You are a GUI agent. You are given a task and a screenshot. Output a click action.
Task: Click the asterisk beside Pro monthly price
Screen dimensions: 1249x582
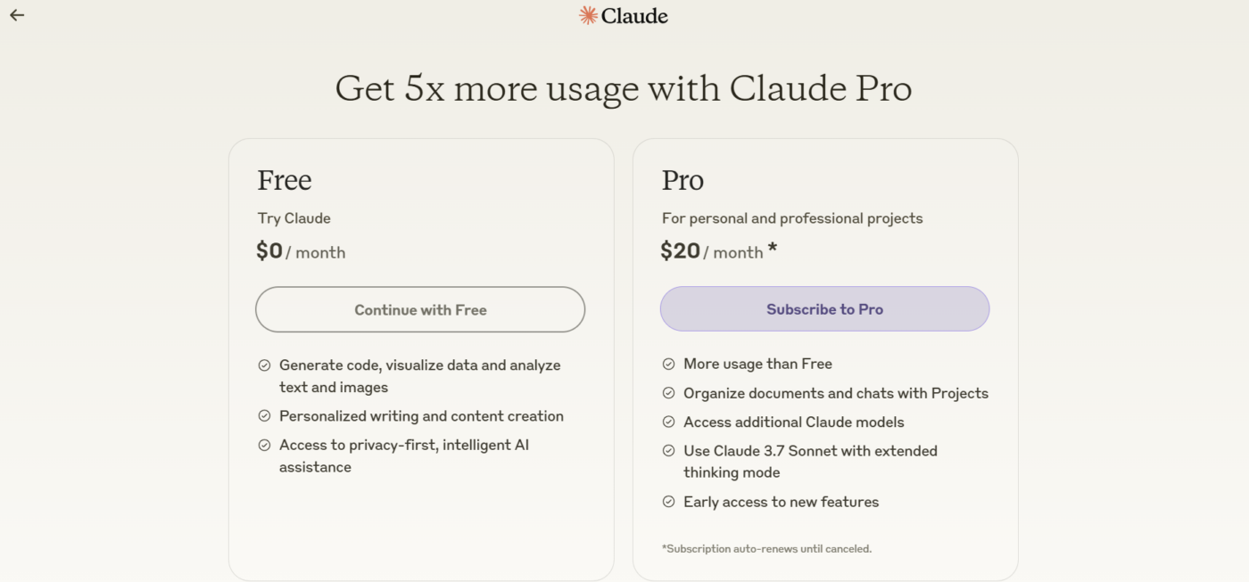click(x=773, y=249)
